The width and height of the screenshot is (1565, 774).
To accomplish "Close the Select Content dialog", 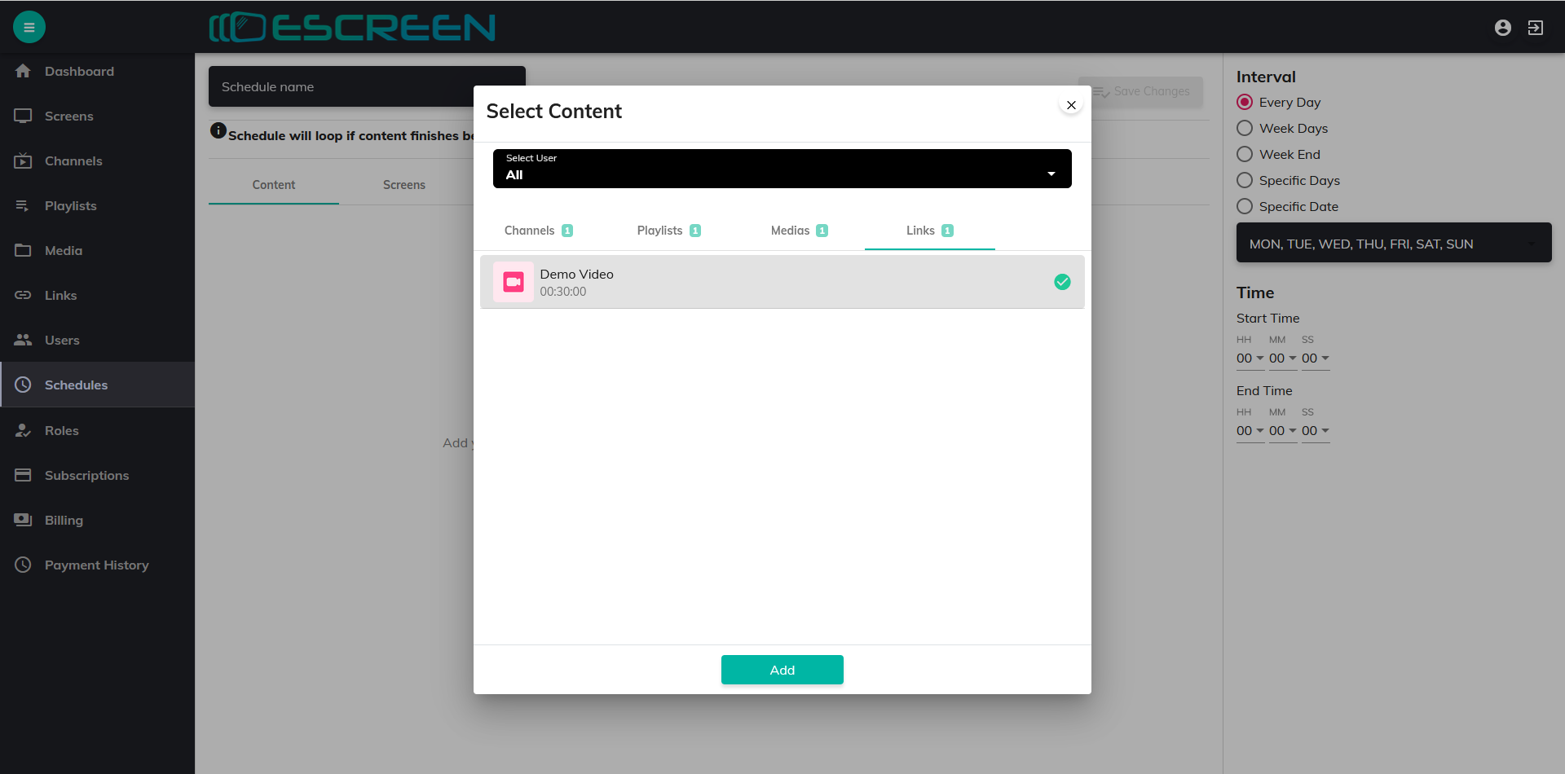I will pyautogui.click(x=1071, y=105).
